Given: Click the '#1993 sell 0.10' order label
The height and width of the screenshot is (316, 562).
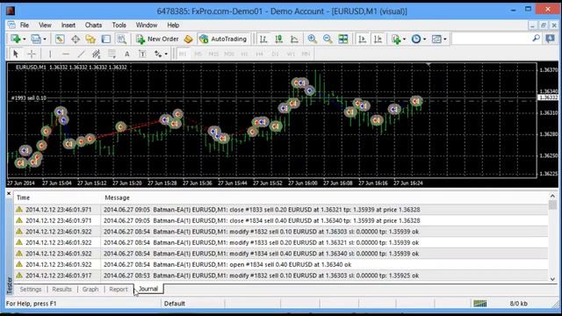Looking at the screenshot, I should click(29, 97).
